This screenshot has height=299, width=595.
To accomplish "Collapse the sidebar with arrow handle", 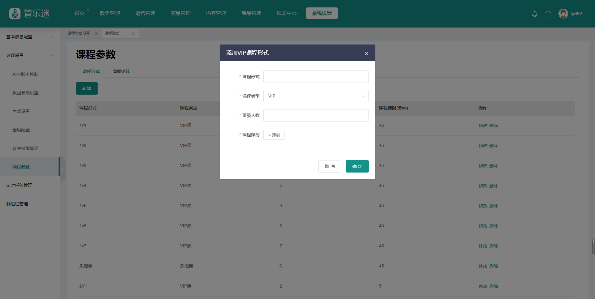I will [x=63, y=169].
